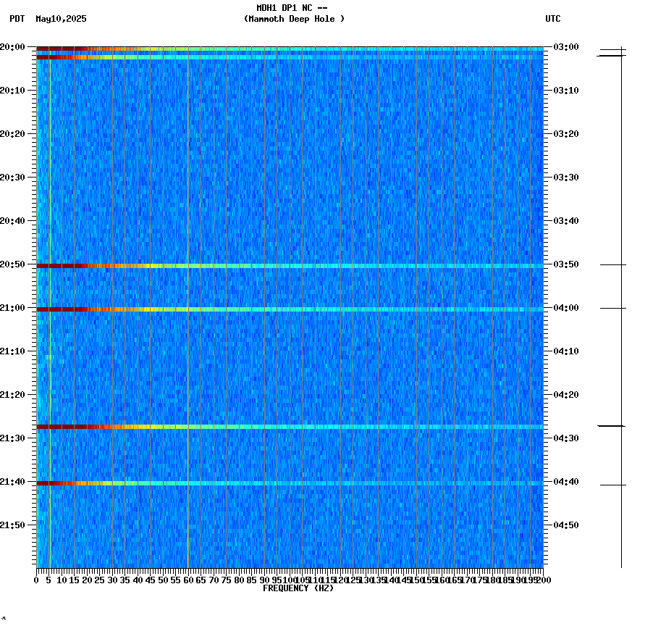Click the 100 Hz frequency tick label
The height and width of the screenshot is (626, 653).
pyautogui.click(x=288, y=579)
